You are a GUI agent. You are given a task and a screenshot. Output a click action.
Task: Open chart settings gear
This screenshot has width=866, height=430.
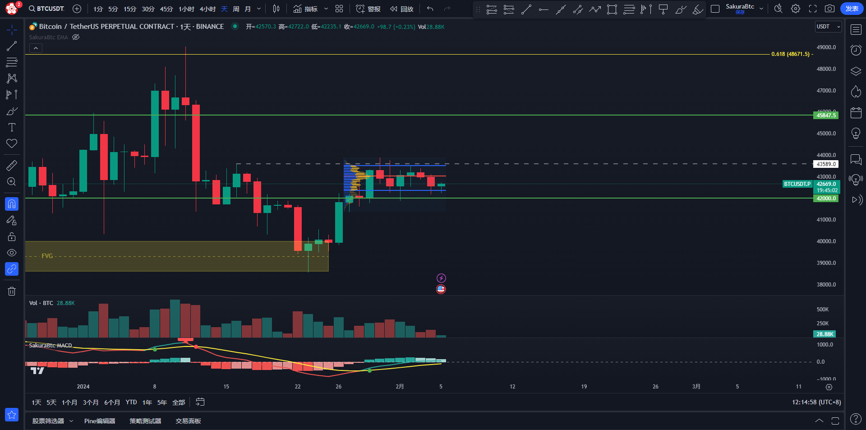pos(796,9)
